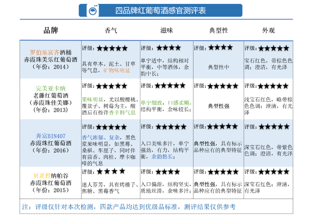
Task: Click 典型性强 in 完美亚卡纳 row
Action: [219, 106]
